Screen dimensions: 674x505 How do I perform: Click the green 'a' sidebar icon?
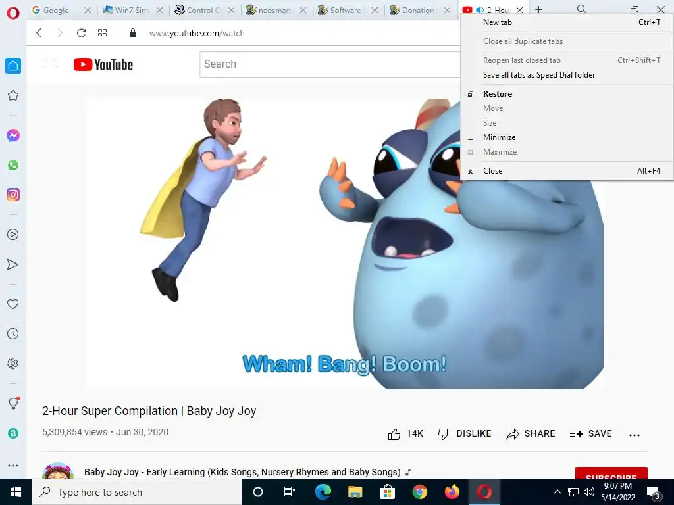coord(13,433)
